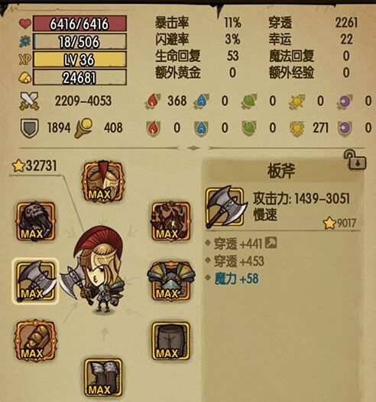Select the gray pants slot

[171, 341]
